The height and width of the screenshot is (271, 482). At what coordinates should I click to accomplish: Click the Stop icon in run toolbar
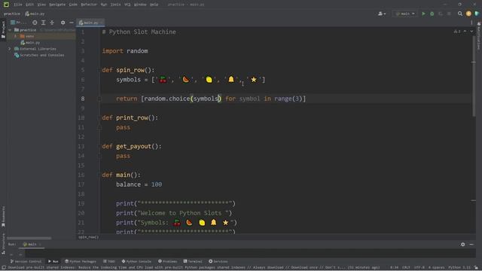pyautogui.click(x=449, y=14)
